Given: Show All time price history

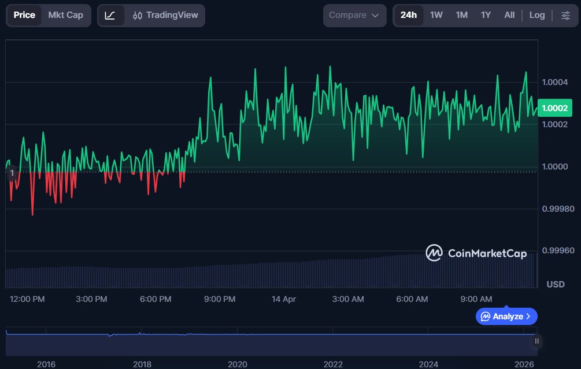Looking at the screenshot, I should click(509, 15).
